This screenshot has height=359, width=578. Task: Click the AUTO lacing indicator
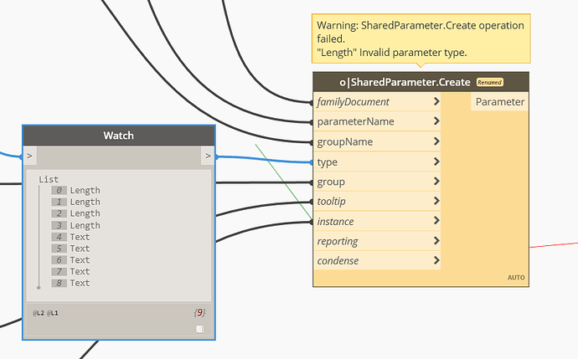point(516,278)
